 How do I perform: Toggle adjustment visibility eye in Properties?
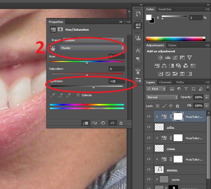tap(113, 123)
